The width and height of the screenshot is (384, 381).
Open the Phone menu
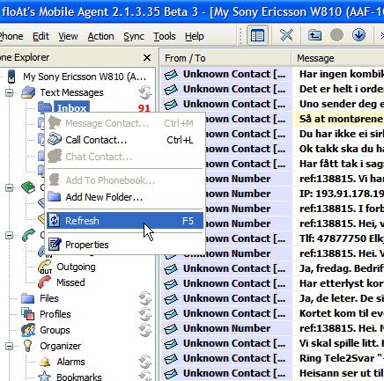pos(11,36)
